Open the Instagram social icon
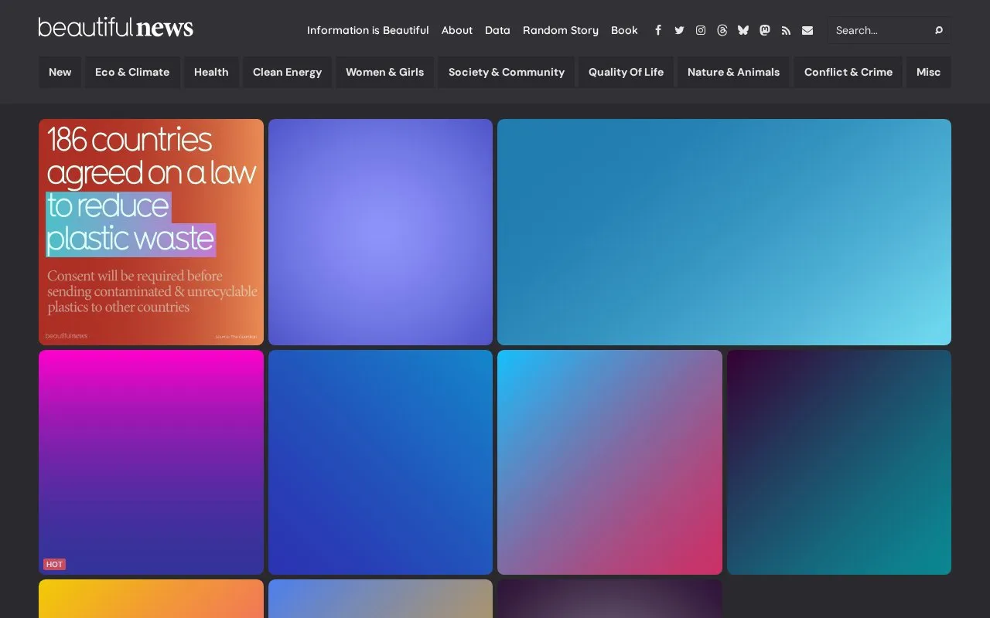The height and width of the screenshot is (618, 990). pos(701,30)
